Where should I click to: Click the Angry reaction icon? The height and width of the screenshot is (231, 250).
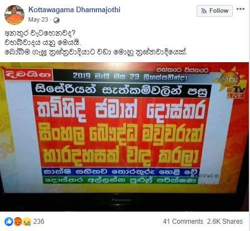click(x=18, y=222)
